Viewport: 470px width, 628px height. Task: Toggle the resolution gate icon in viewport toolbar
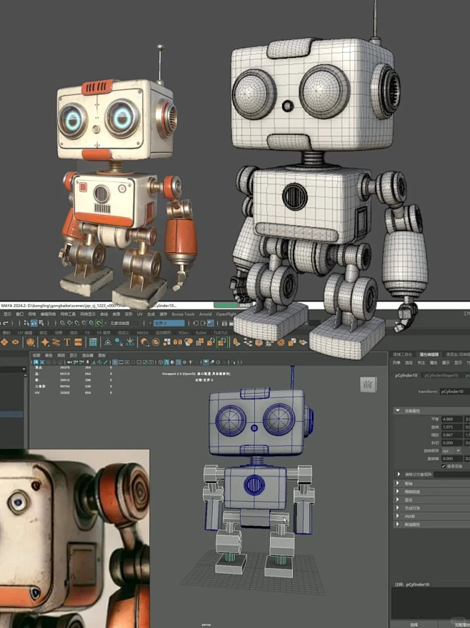pos(127,362)
